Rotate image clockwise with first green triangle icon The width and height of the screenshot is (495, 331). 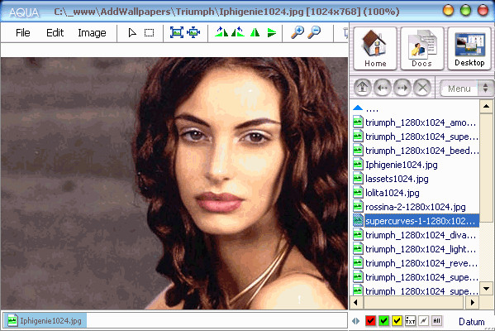(221, 32)
